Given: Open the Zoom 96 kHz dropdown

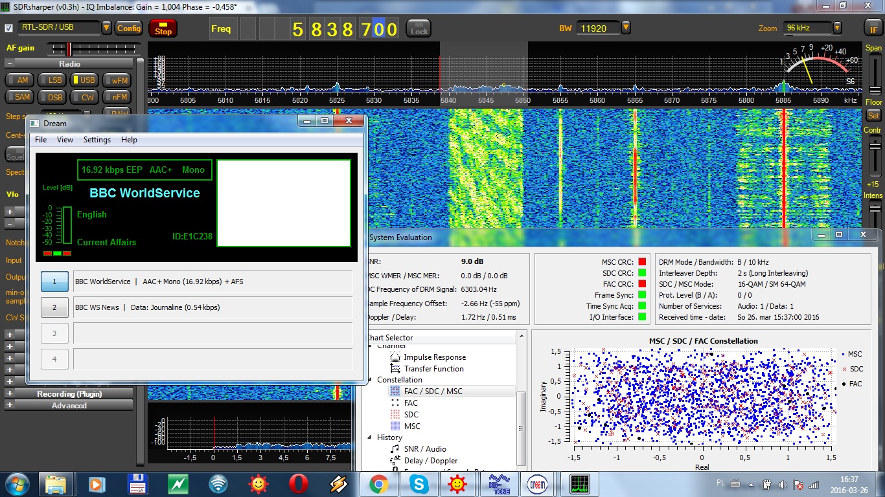Looking at the screenshot, I should click(x=837, y=28).
